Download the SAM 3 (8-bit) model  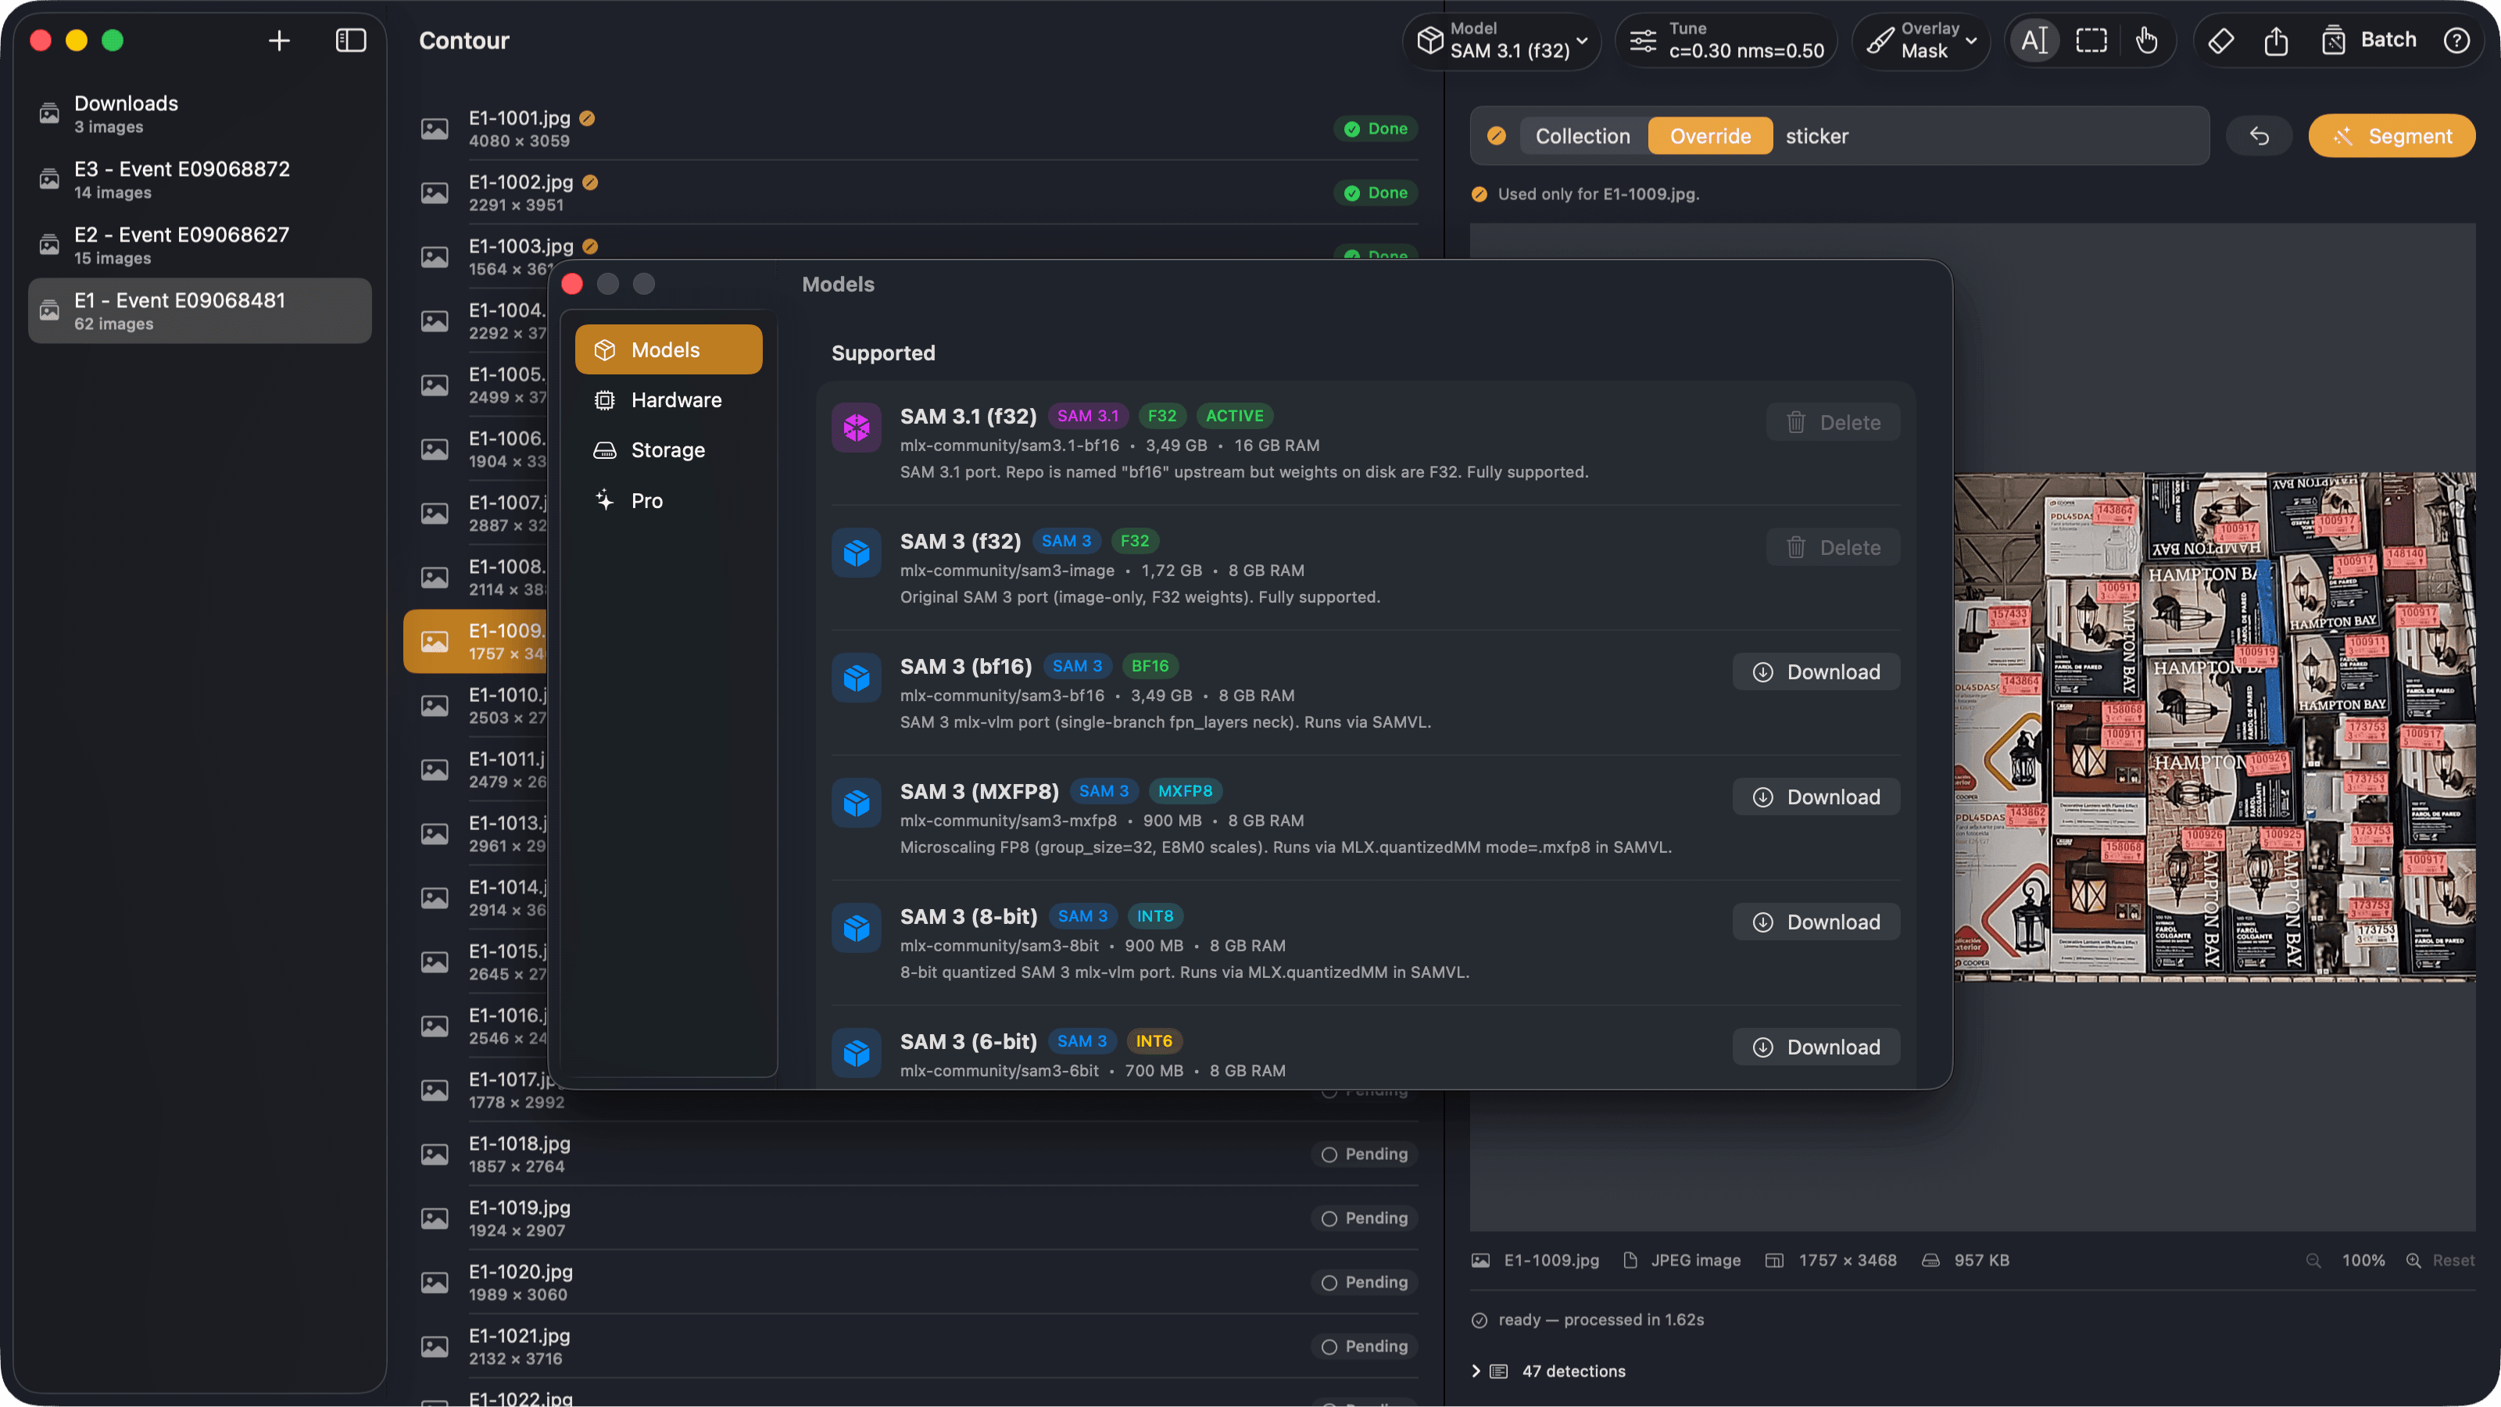1816,922
